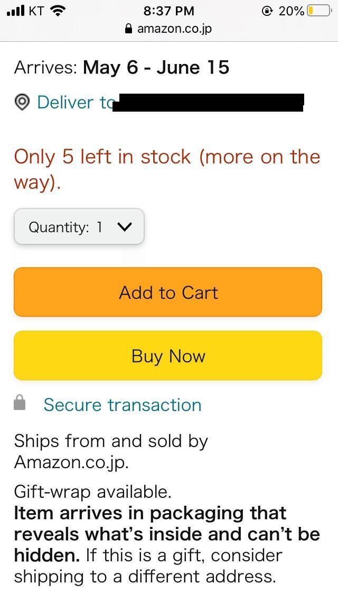Tap the 8:37 PM status bar clock
The width and height of the screenshot is (338, 601).
pyautogui.click(x=169, y=11)
